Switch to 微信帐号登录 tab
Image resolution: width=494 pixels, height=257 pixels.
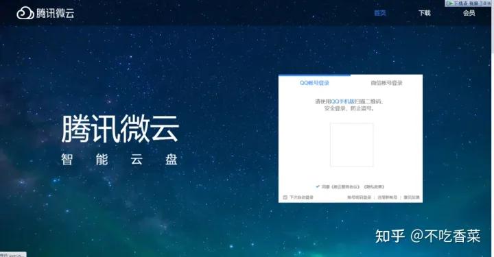[386, 83]
